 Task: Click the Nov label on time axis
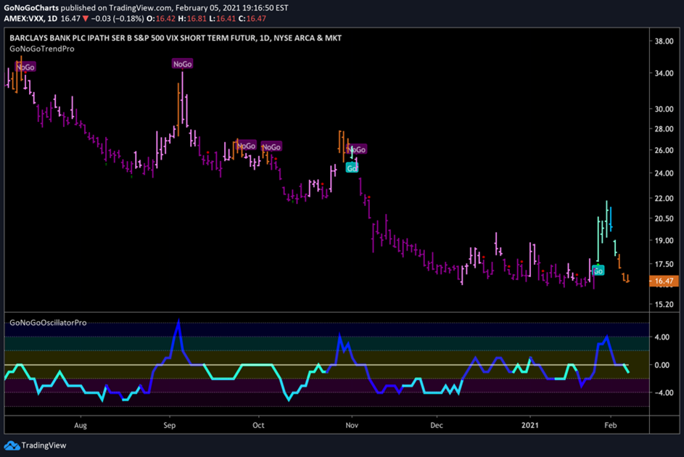tap(352, 425)
